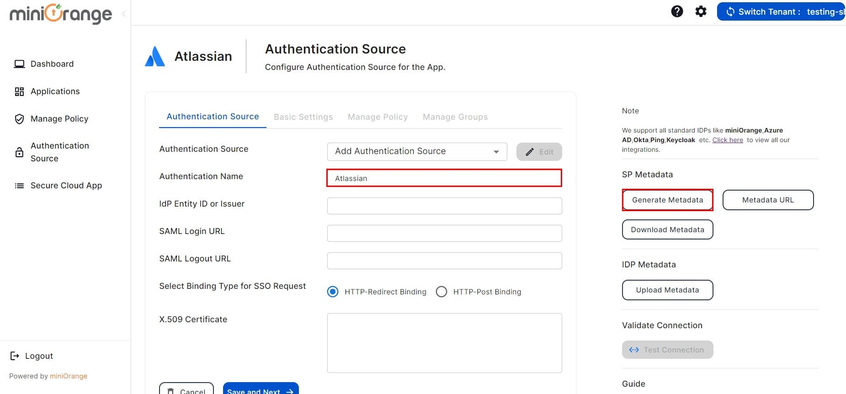This screenshot has width=846, height=394.
Task: Click the IDP Metadata section label
Action: coord(649,265)
